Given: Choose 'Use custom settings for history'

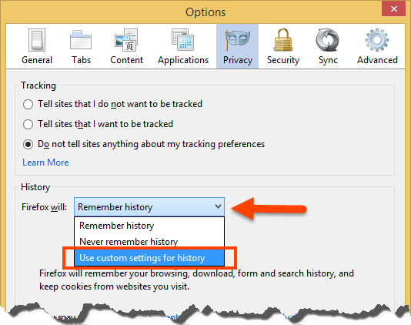Looking at the screenshot, I should [x=149, y=258].
